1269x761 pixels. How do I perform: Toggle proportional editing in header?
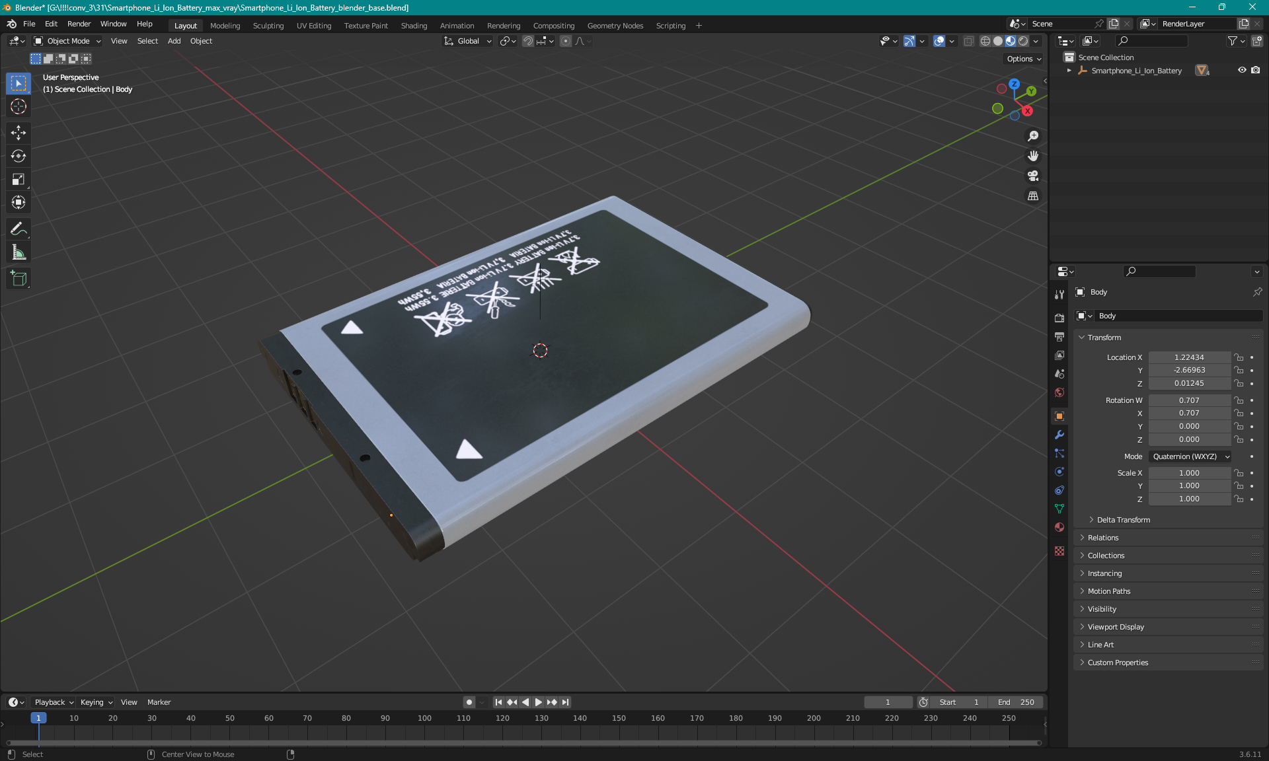click(566, 41)
